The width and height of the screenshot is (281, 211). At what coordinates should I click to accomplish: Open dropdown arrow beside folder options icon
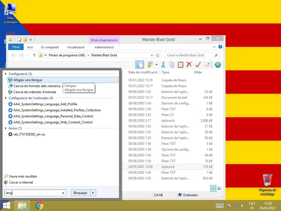[x=156, y=65]
